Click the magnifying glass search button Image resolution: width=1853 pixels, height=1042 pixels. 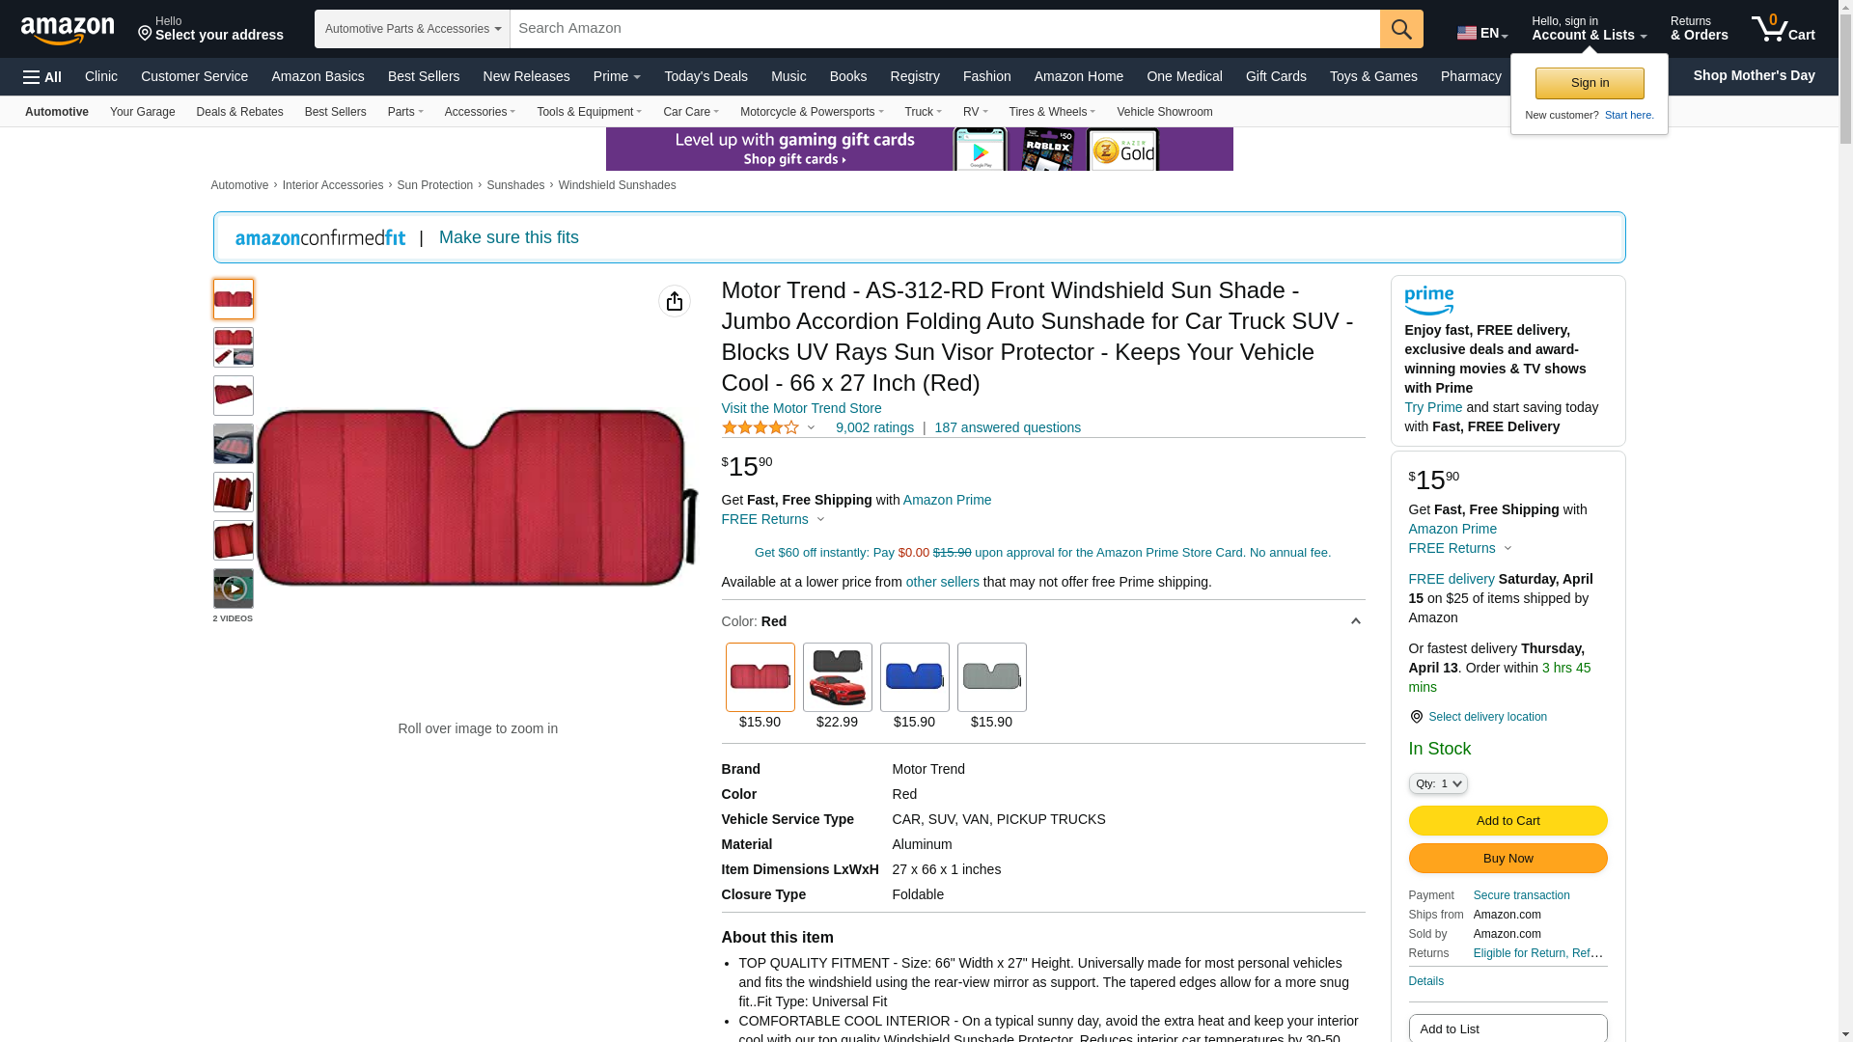point(1400,29)
